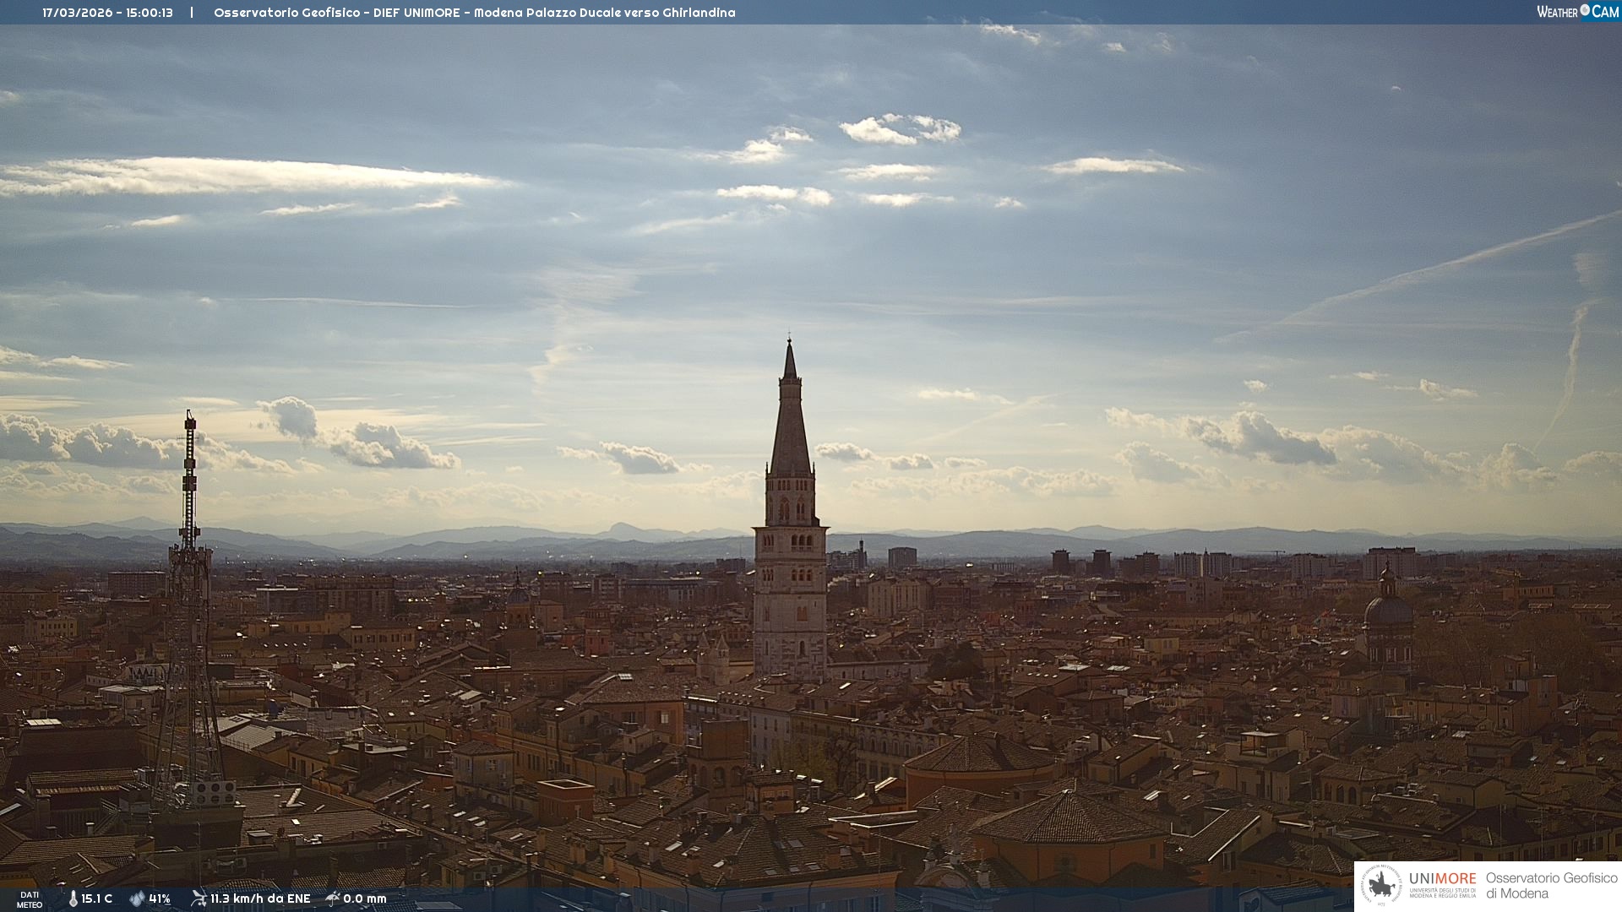Viewport: 1622px width, 912px height.
Task: Click the 11.3 km/h da ENE wind reading
Action: point(260,898)
